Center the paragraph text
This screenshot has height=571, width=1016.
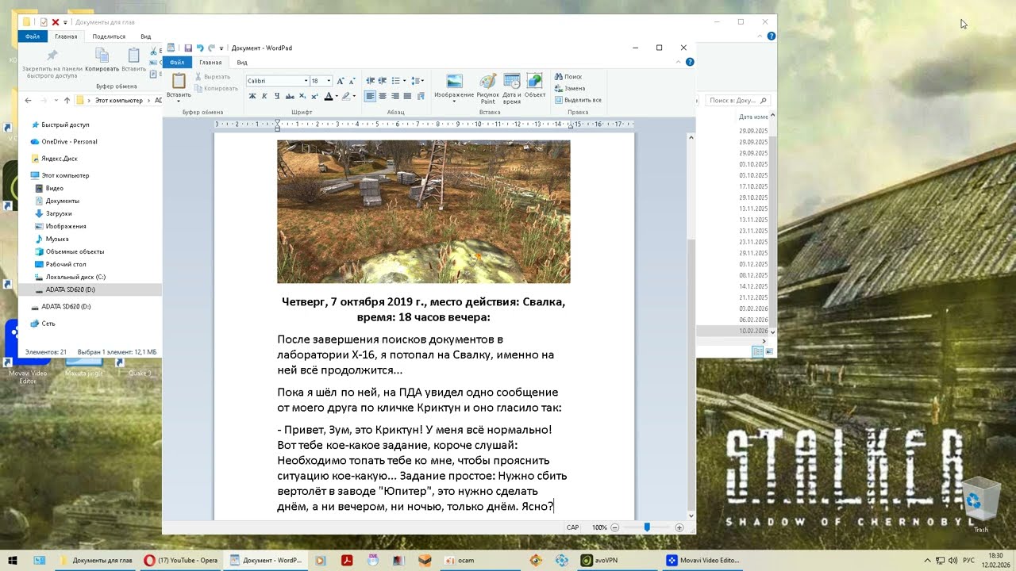(383, 96)
